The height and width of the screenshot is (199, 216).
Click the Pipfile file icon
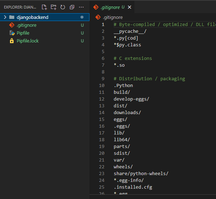(x=12, y=33)
